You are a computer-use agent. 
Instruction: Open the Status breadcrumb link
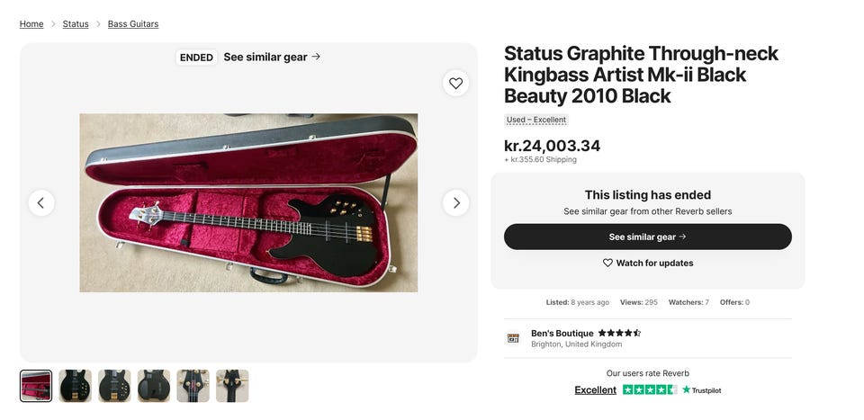76,23
